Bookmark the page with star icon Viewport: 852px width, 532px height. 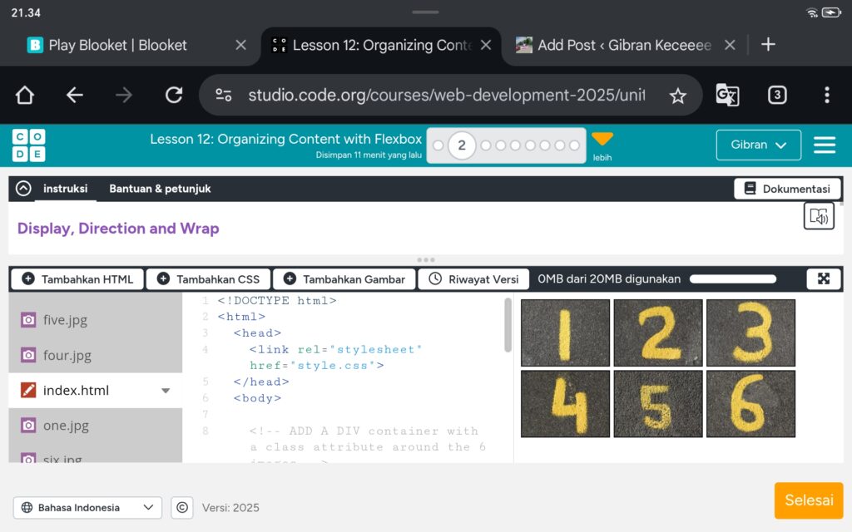[x=678, y=96]
